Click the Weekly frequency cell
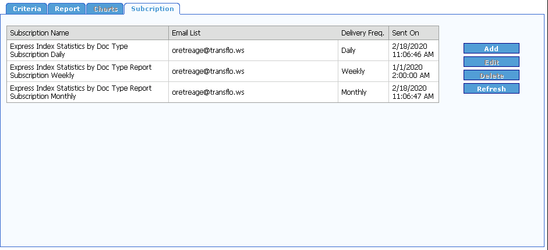The height and width of the screenshot is (250, 548). tap(363, 71)
